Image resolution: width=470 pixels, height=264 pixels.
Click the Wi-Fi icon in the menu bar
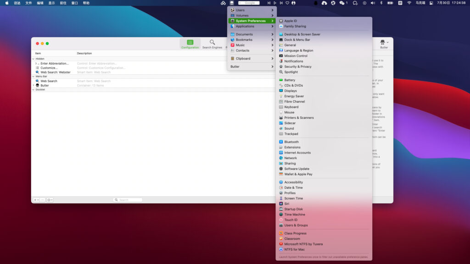point(408,3)
